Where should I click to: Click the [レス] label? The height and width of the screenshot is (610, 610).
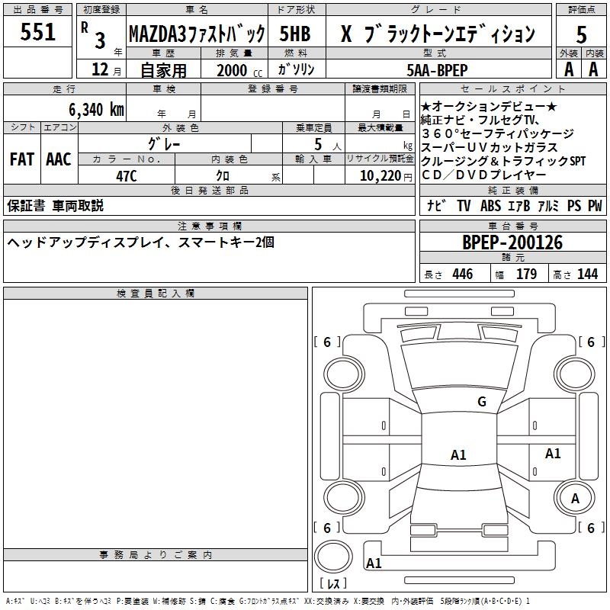333,583
